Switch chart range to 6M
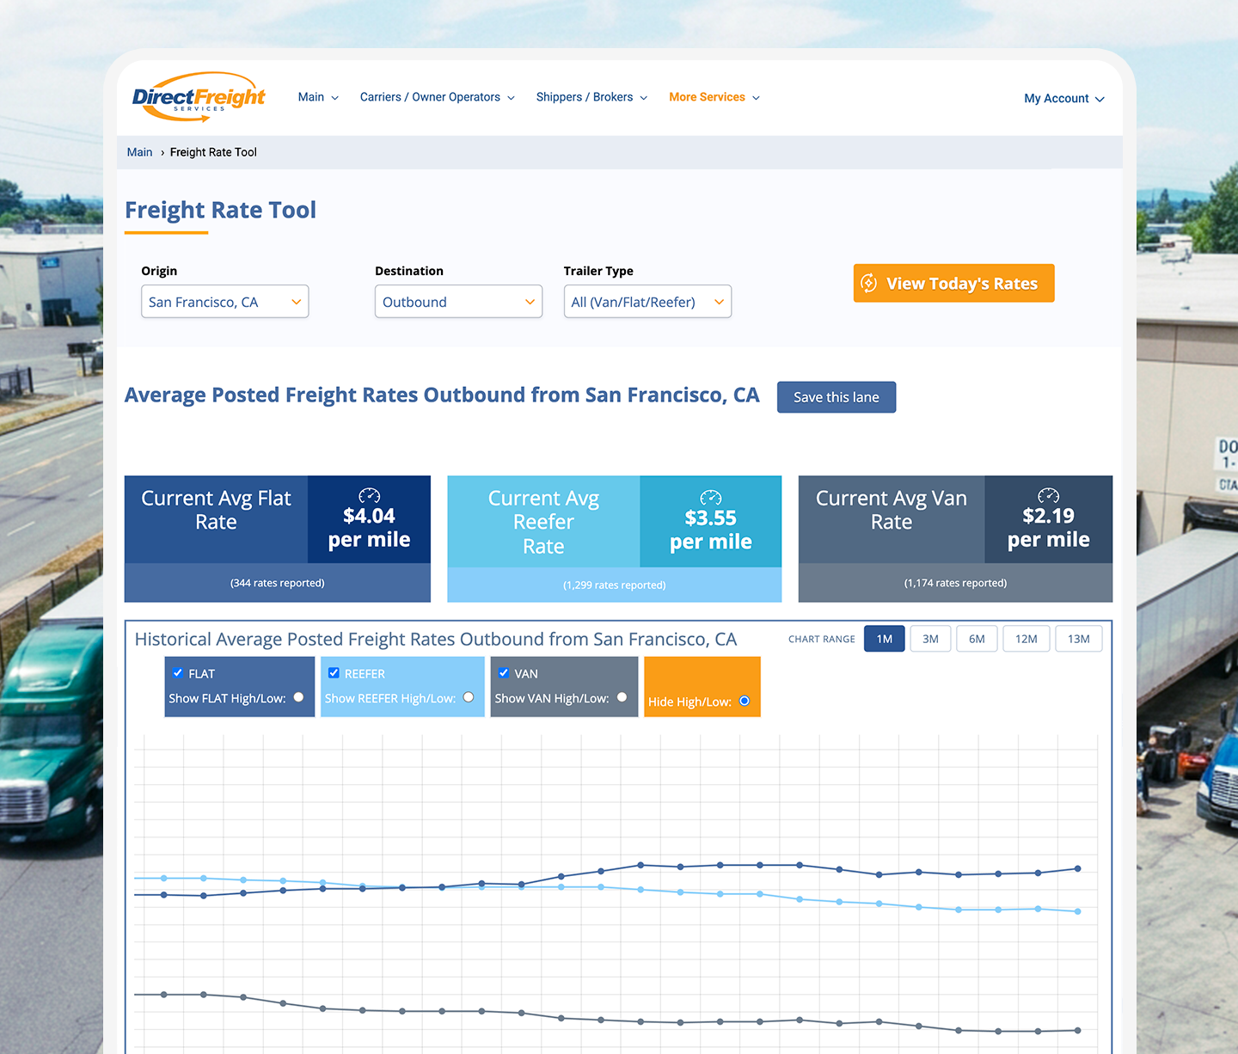 click(x=977, y=639)
